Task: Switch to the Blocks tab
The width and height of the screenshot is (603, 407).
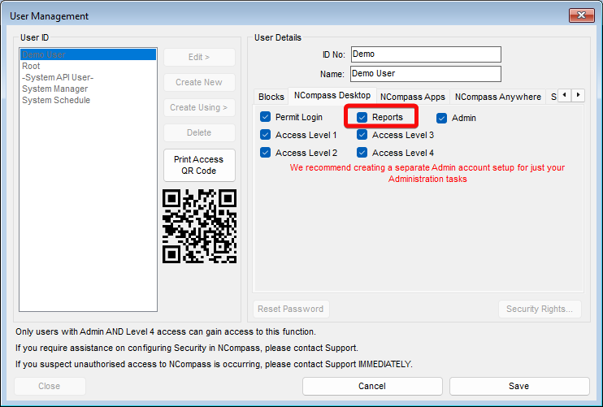Action: pyautogui.click(x=271, y=97)
